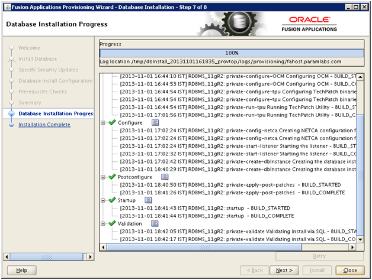Click sidebar horizontal scroll right arrow

coord(90,257)
